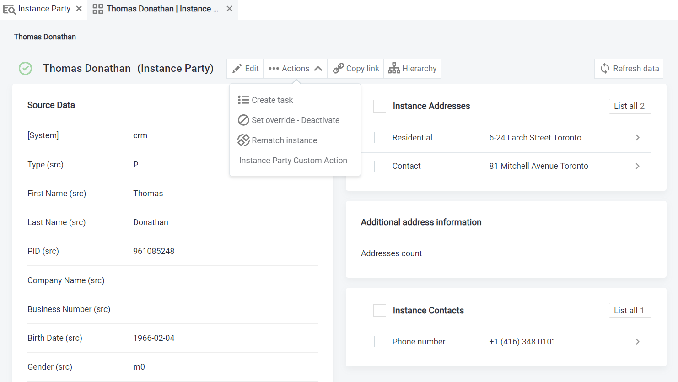Trigger Rematch instance action

284,140
